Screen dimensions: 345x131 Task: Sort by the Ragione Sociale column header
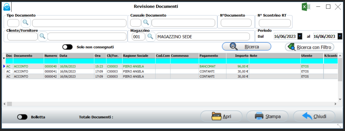click(139, 56)
